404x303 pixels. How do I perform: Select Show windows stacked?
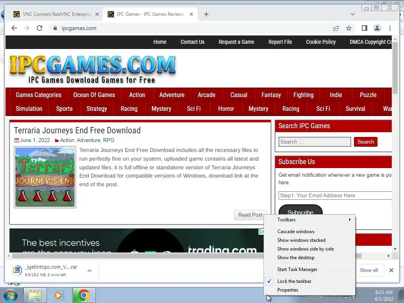[310, 240]
